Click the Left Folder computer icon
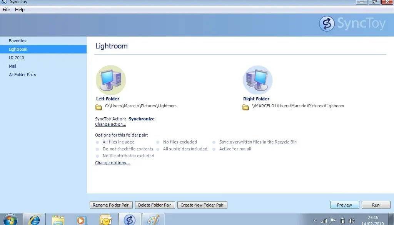 point(110,80)
